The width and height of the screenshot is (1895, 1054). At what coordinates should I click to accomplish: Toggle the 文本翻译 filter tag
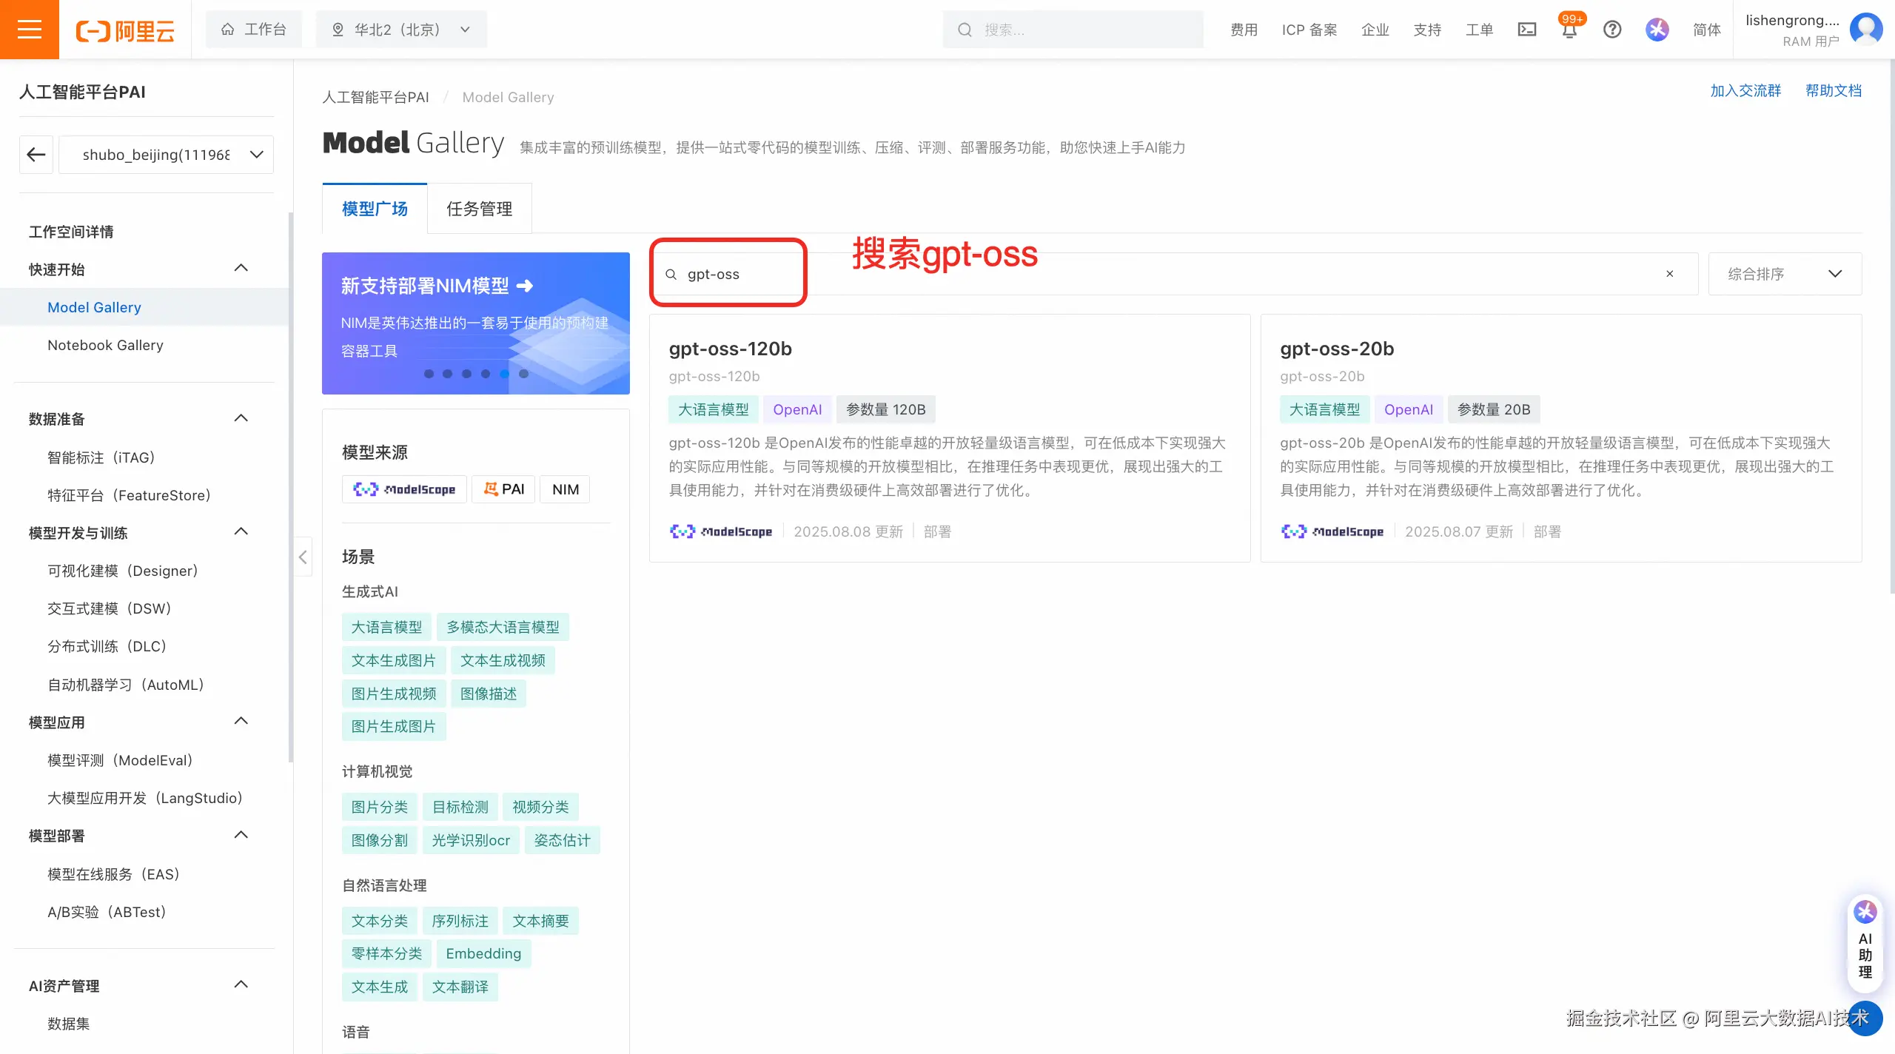click(460, 987)
